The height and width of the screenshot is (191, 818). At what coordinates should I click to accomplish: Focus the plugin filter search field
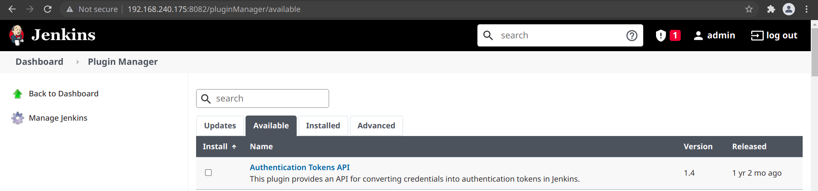(x=263, y=98)
